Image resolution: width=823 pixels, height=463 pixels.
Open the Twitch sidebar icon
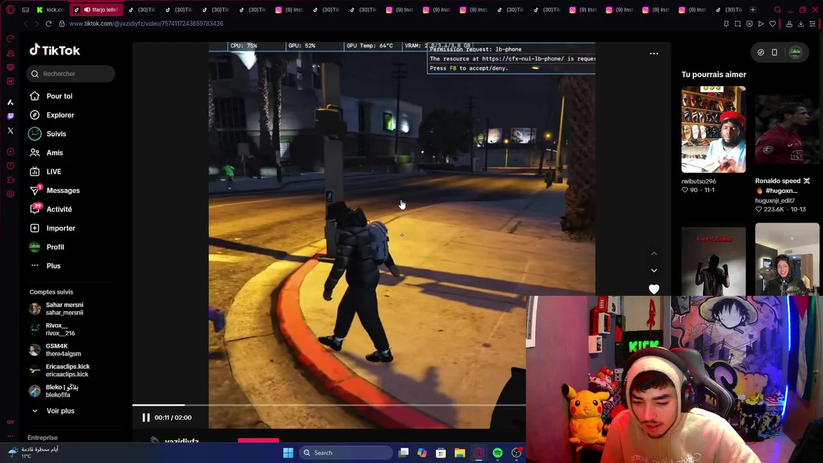pyautogui.click(x=10, y=116)
